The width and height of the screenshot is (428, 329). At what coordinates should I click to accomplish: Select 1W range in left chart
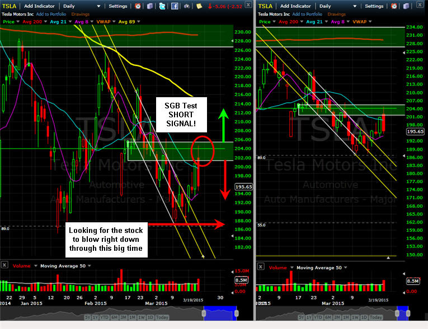141,317
